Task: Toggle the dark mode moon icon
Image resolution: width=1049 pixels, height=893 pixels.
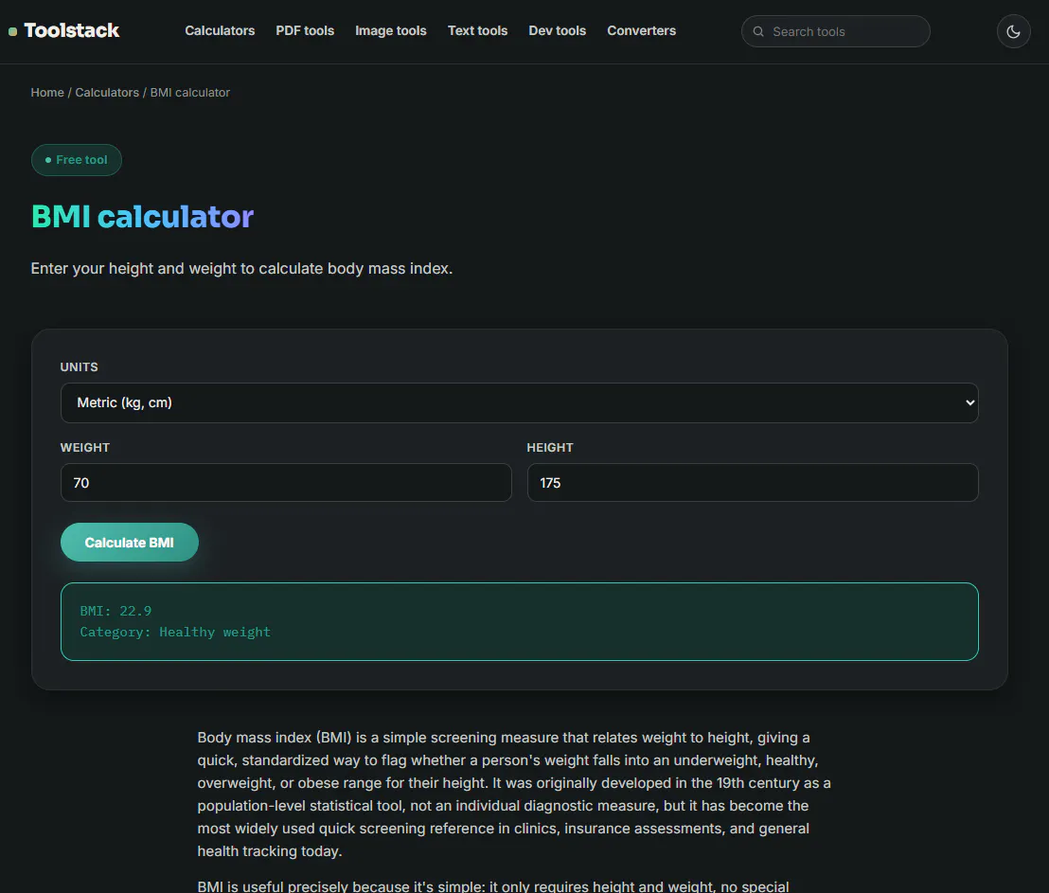Action: click(x=1013, y=31)
